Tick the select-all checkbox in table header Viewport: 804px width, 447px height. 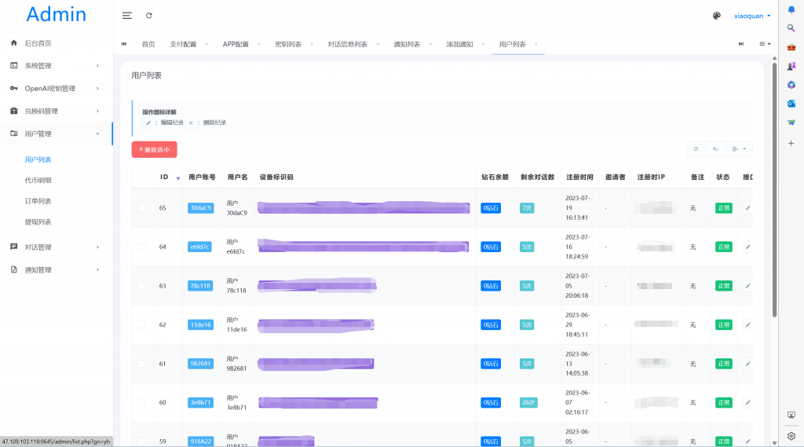(x=141, y=177)
